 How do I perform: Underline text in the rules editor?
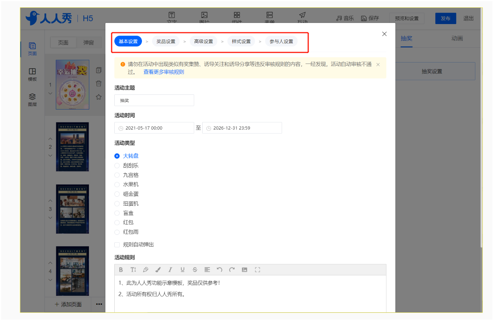(x=182, y=270)
